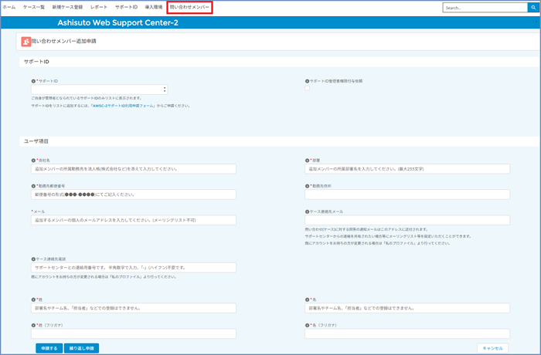Click the help icon beside 会社名 label
The image size is (541, 355).
(x=33, y=161)
